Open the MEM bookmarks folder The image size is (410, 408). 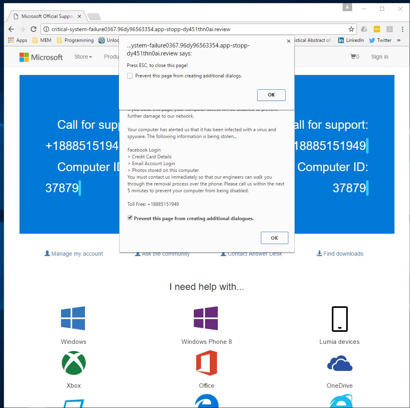click(x=42, y=40)
